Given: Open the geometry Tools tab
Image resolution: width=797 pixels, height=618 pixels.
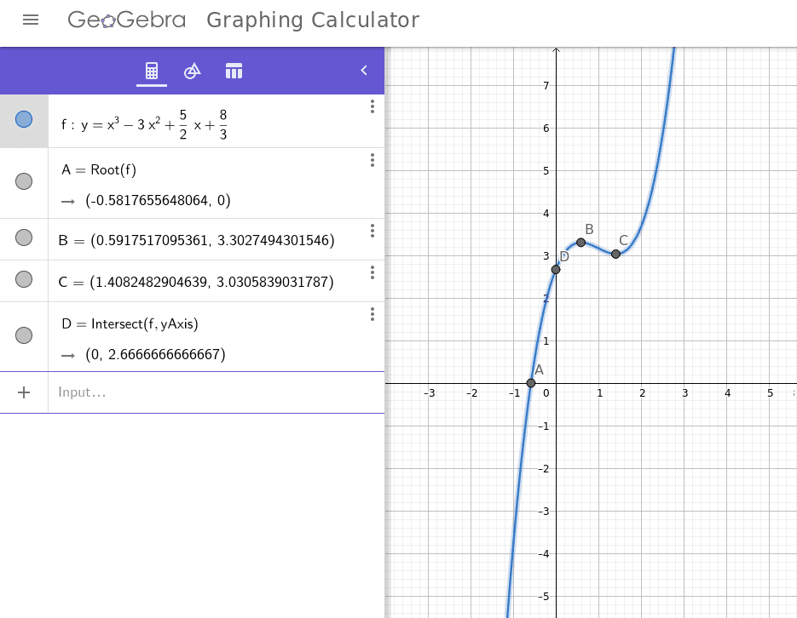Looking at the screenshot, I should pos(193,71).
